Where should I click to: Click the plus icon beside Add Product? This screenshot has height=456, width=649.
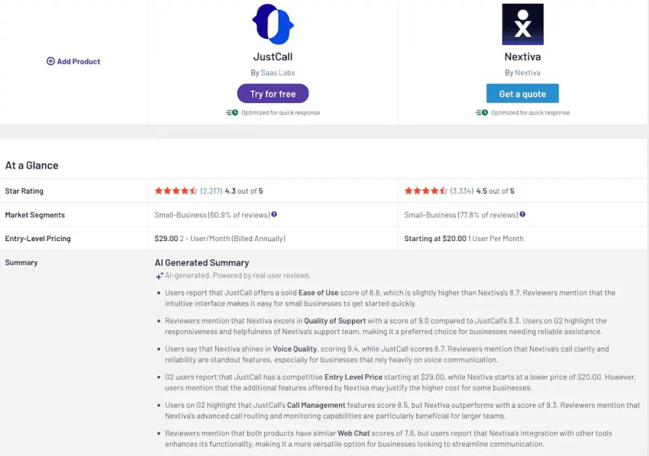click(x=50, y=61)
